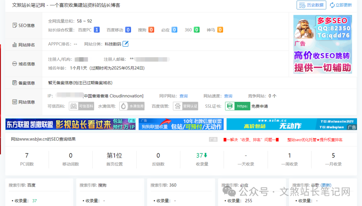Click the 360 weight badge
Viewport: 362px width, 206px height.
pyautogui.click(x=196, y=30)
